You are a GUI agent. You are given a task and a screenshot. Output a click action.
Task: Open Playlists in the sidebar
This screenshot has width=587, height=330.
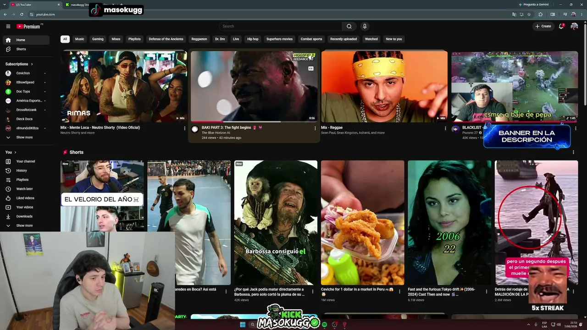tap(26, 180)
